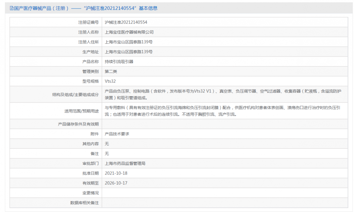
Task: Select model value Vts32
Action: tap(110, 81)
